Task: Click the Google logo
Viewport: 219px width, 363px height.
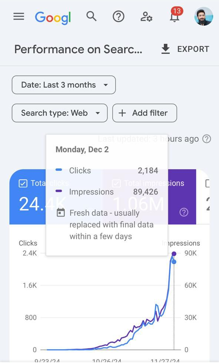Action: 53,17
